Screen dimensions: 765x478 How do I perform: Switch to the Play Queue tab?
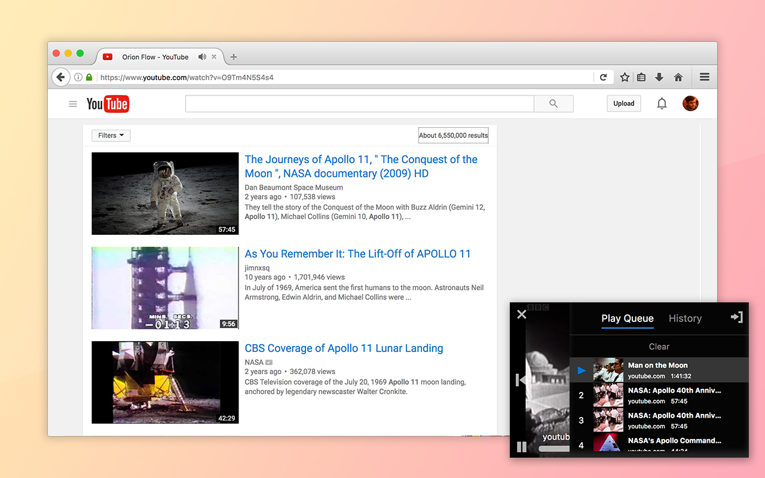pos(628,318)
